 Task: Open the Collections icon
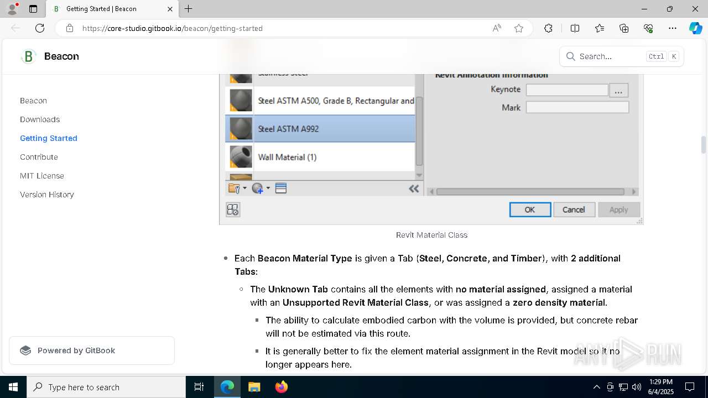point(624,28)
